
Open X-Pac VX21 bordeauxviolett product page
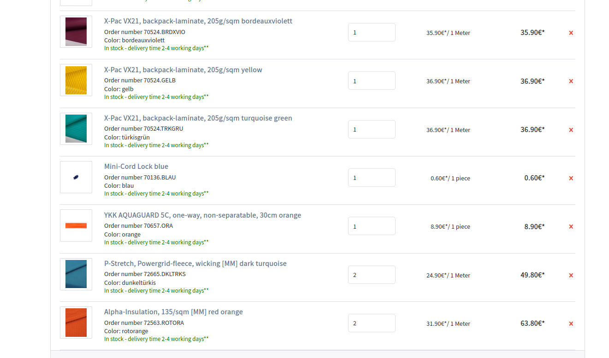198,21
